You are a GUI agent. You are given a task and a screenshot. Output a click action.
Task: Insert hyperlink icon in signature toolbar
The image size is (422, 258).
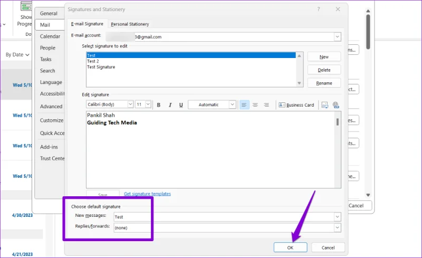point(335,105)
